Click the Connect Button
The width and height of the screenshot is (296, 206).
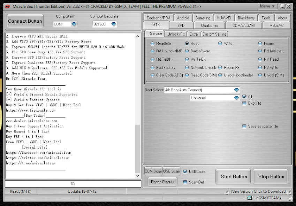[x=25, y=21]
